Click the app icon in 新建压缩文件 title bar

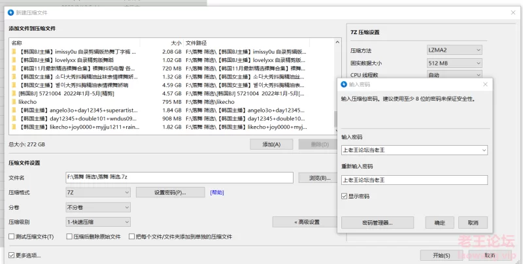tap(10, 12)
